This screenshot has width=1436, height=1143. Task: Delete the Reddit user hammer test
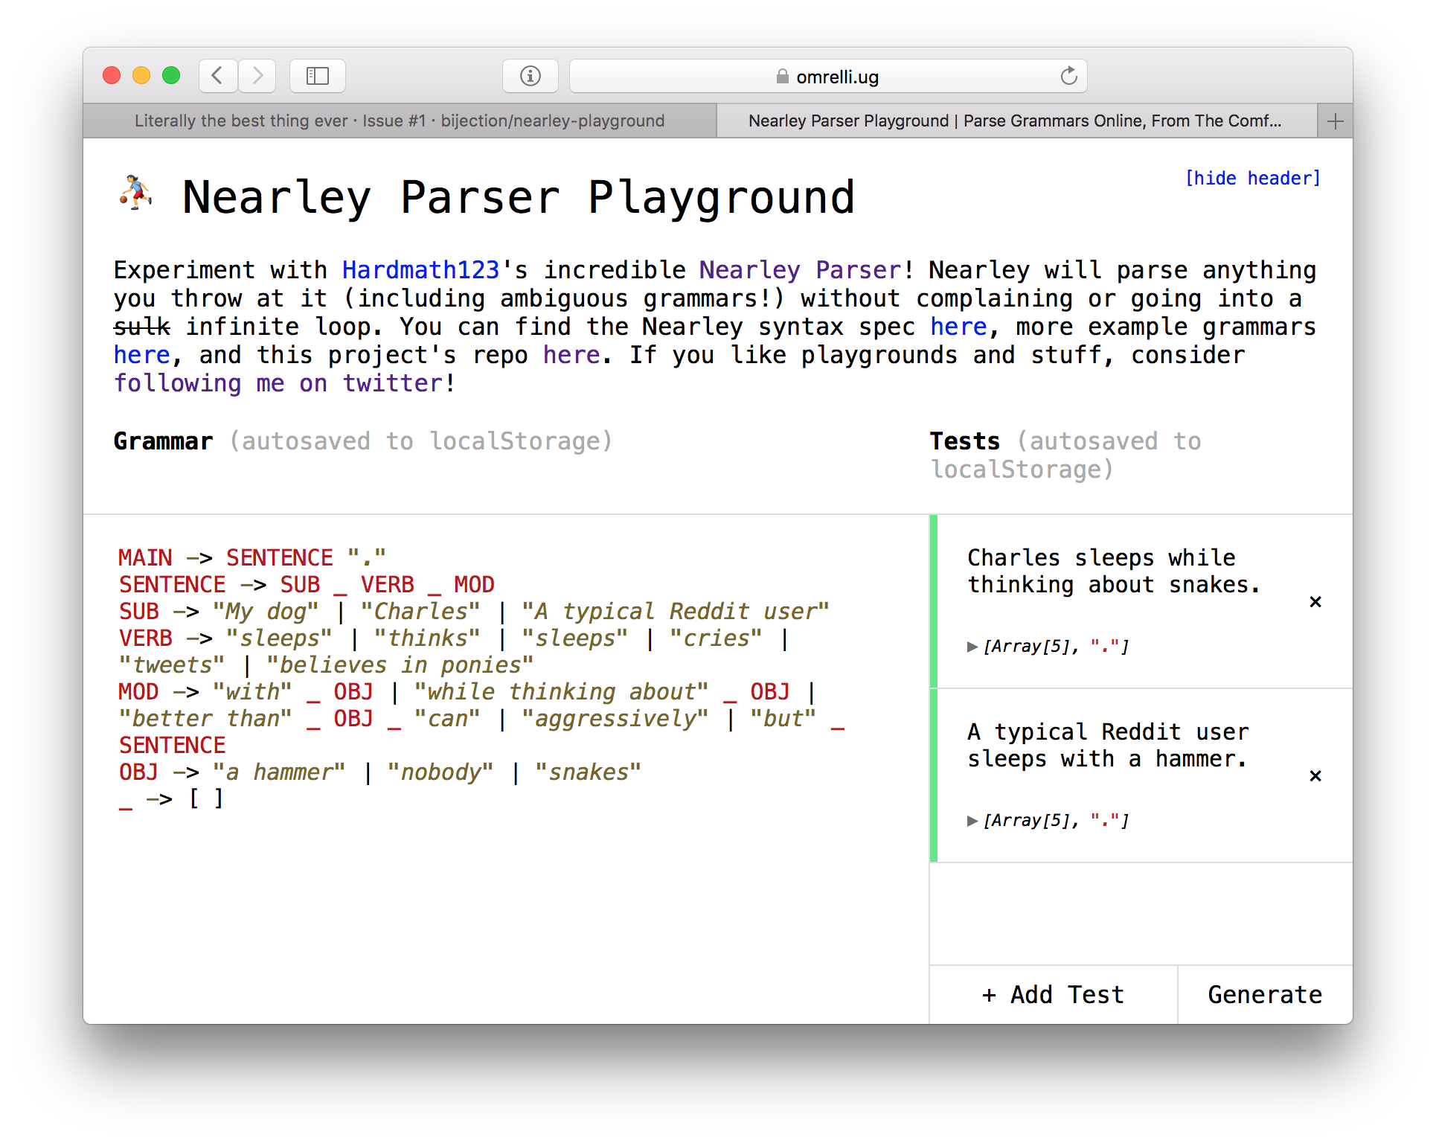pos(1315,775)
